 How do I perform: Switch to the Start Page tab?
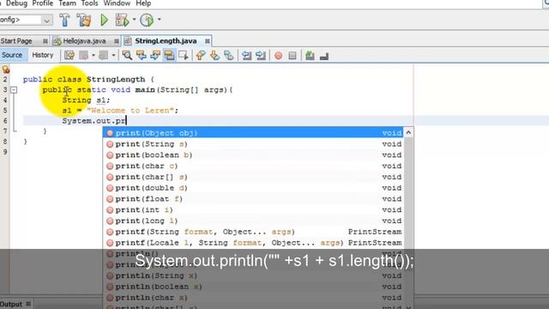coord(16,41)
